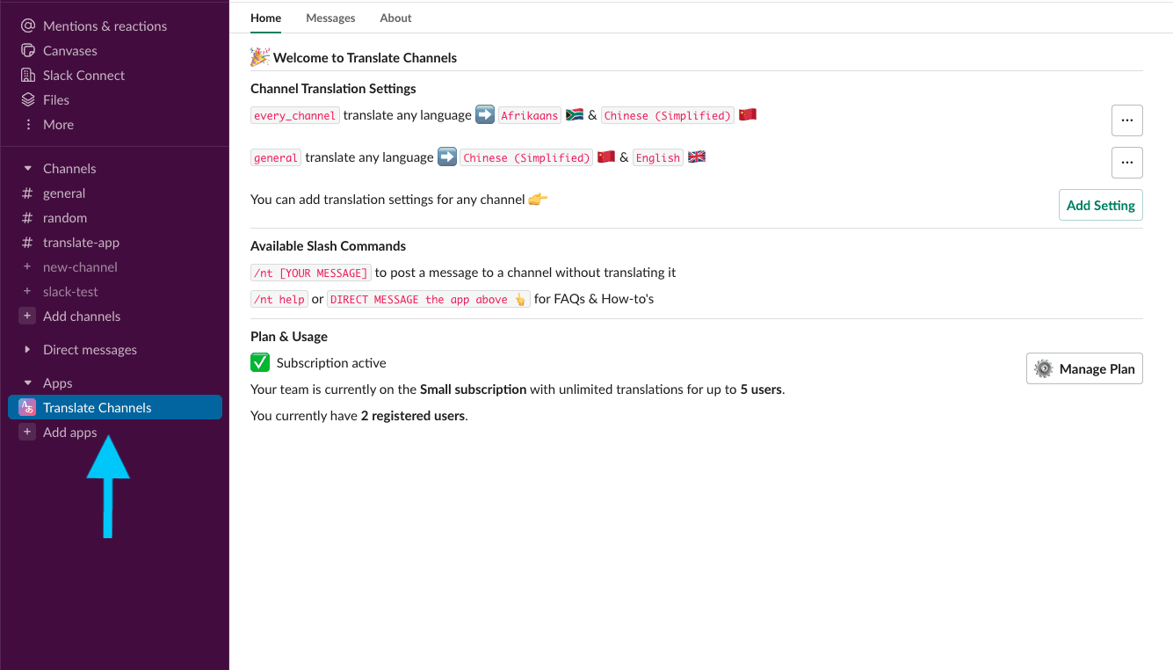Collapse the Channels section

(27, 169)
